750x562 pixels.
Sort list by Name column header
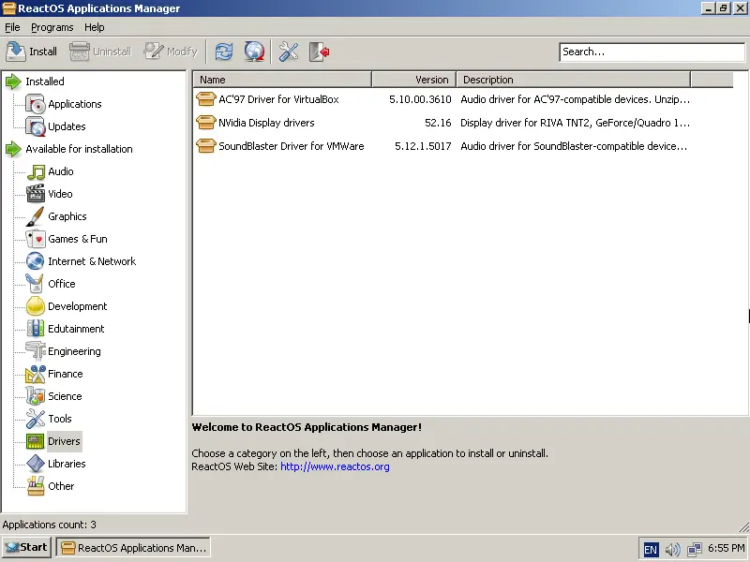[282, 80]
